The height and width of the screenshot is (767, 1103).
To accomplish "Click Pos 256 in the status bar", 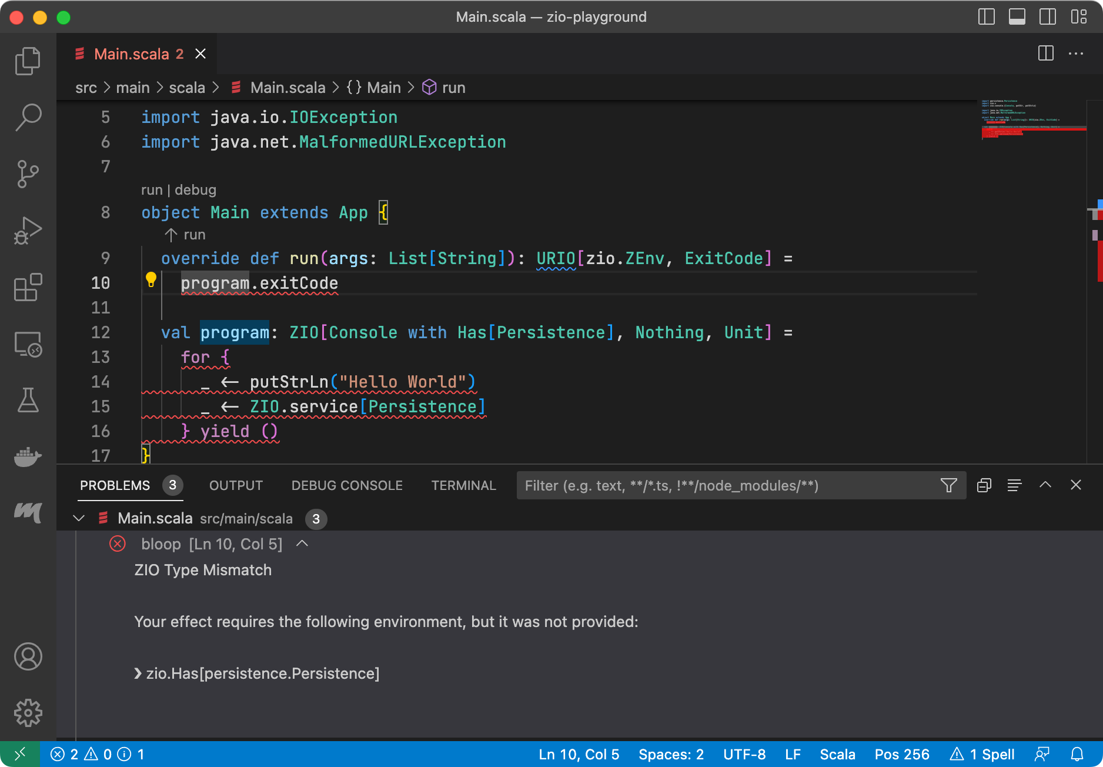I will [x=902, y=754].
